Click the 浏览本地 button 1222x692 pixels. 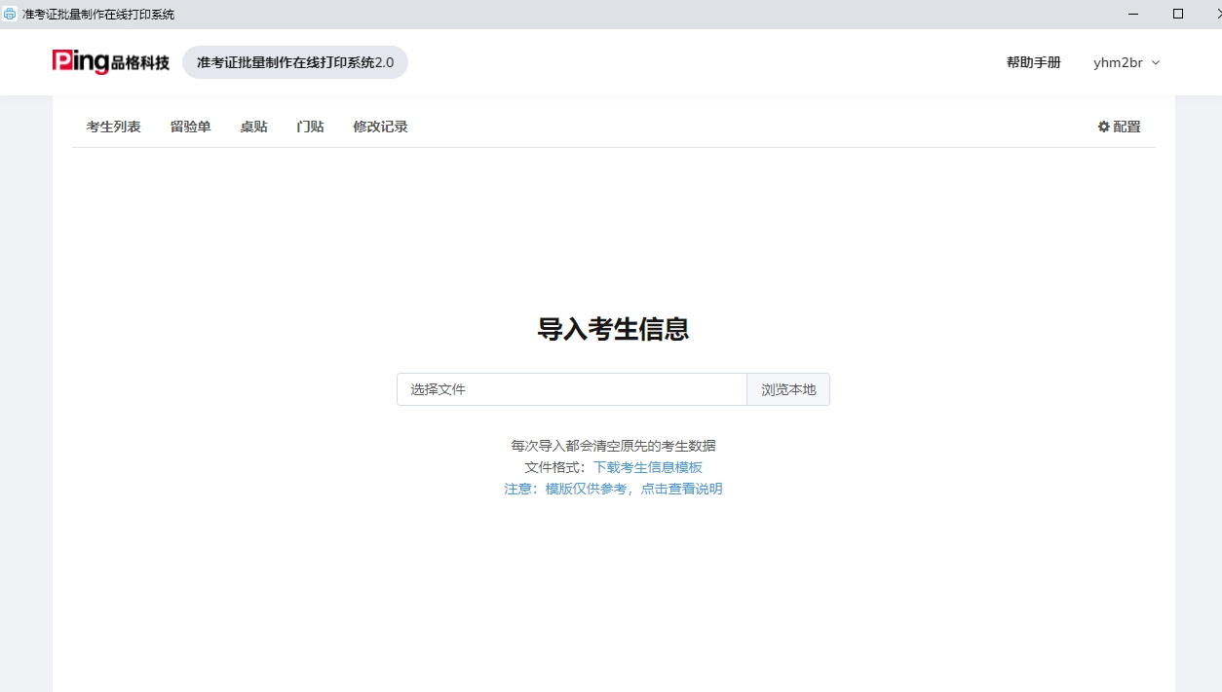[x=787, y=389]
